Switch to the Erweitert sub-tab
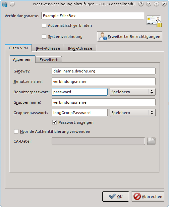 [x=49, y=60]
